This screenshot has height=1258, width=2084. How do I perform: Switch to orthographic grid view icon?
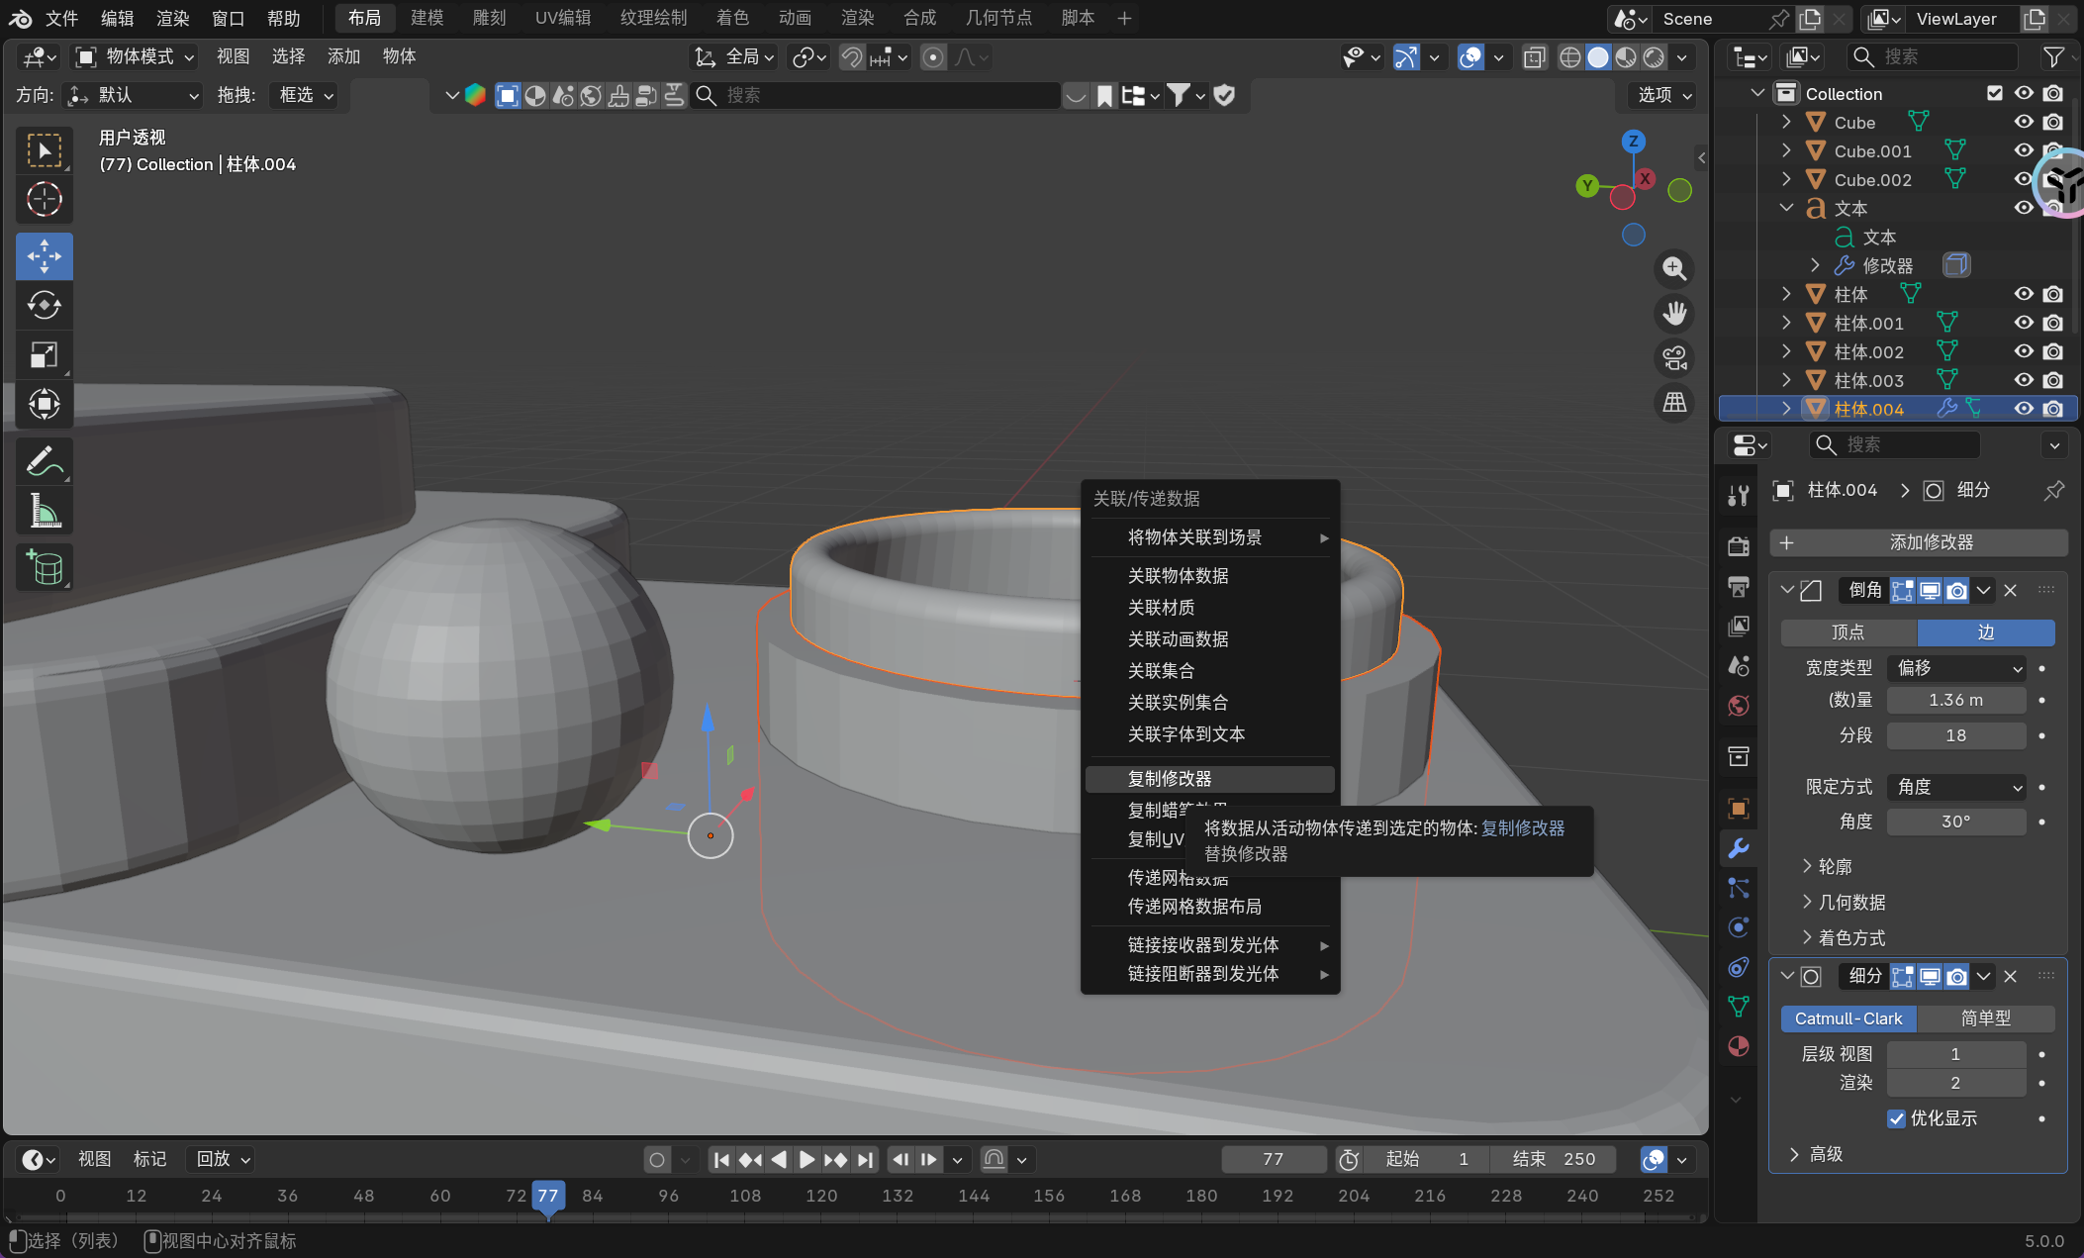(1674, 403)
